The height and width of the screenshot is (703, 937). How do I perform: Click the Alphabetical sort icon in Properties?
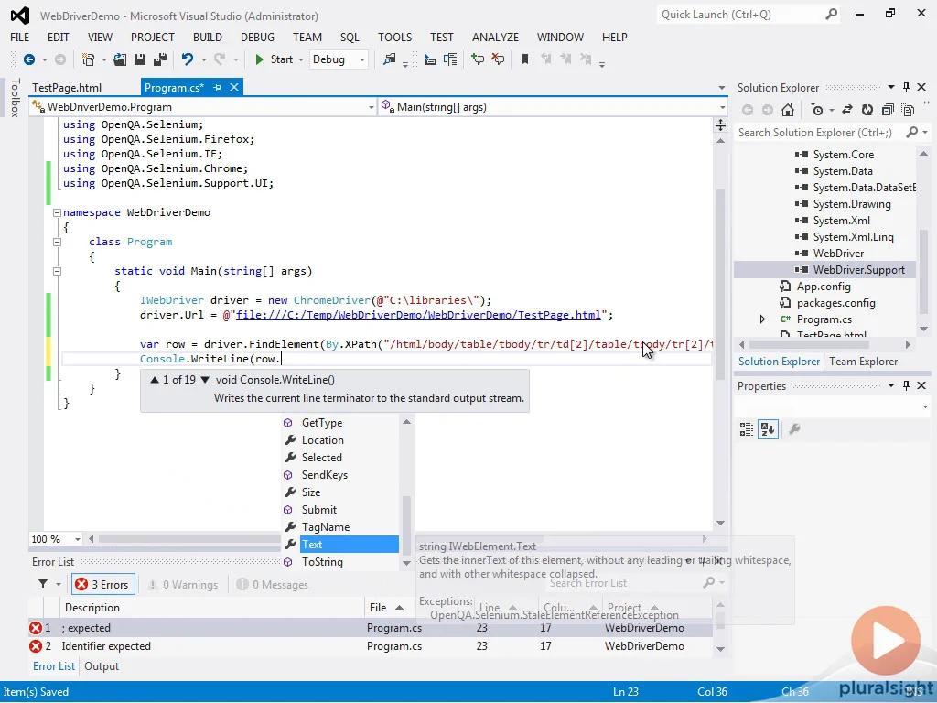click(768, 429)
